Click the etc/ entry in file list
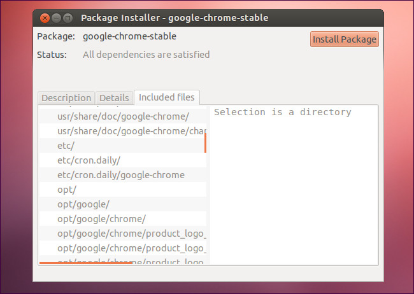This screenshot has height=294, width=414. tap(66, 146)
